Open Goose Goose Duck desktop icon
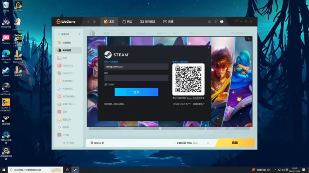This screenshot has width=309, height=173. point(18,24)
